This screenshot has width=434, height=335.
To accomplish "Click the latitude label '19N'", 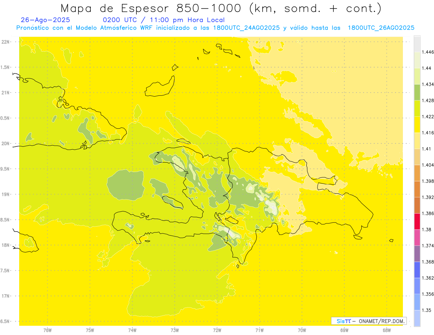I will click(x=5, y=194).
